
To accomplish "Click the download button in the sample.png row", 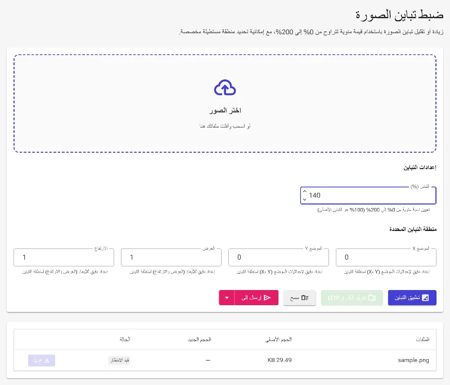I will pos(42,360).
